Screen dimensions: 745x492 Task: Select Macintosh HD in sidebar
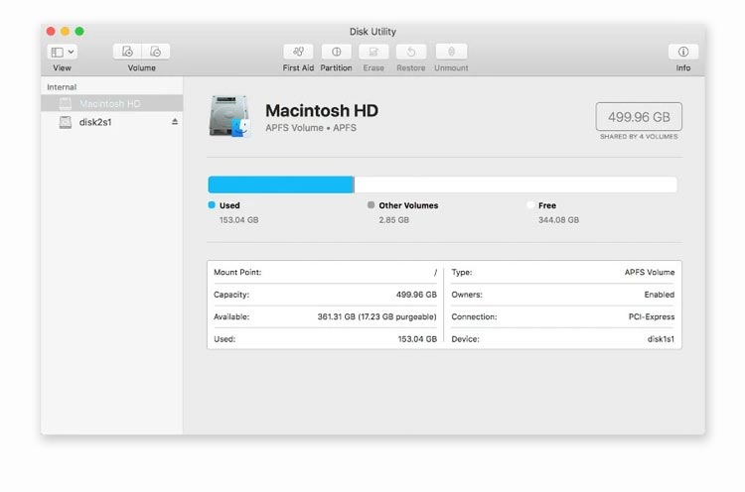coord(111,103)
